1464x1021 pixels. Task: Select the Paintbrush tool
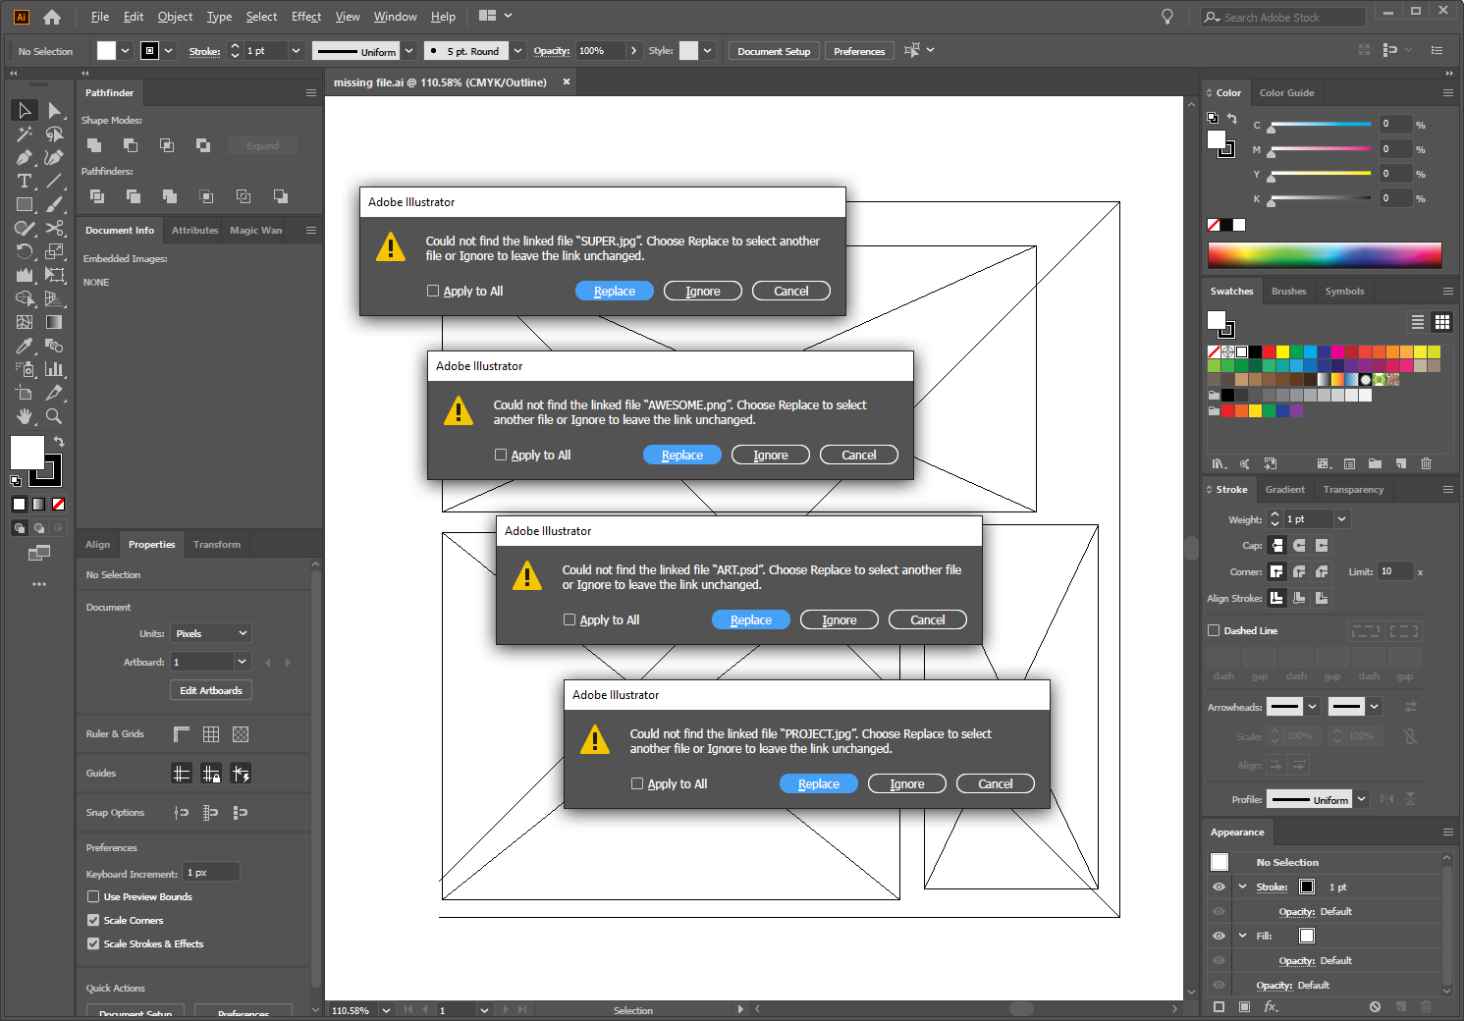(x=55, y=204)
